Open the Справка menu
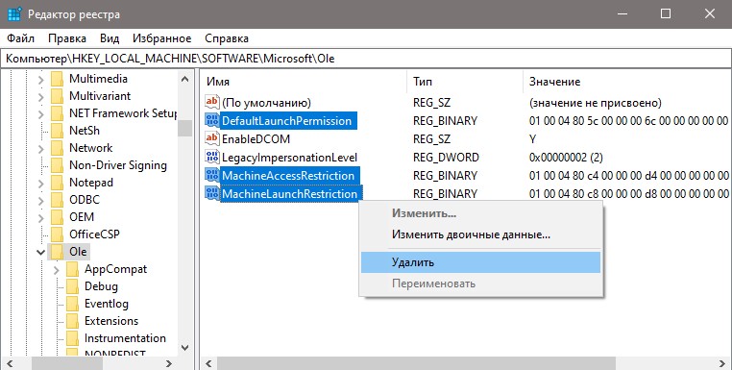Screen dimensions: 732x370 [x=227, y=38]
